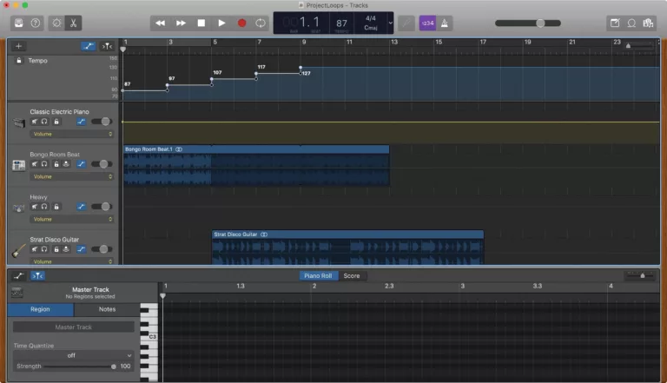This screenshot has height=383, width=667.
Task: Enable input monitoring on Bongo Room Beat
Action: pyautogui.click(x=66, y=164)
